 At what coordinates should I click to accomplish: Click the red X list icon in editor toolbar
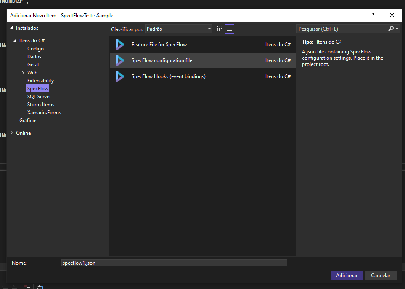click(27, 286)
